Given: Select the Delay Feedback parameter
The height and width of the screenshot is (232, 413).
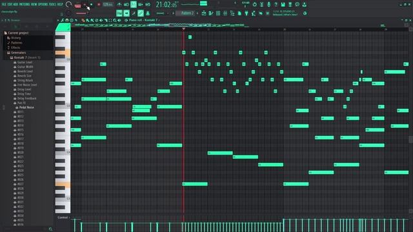Looking at the screenshot, I should (x=27, y=99).
